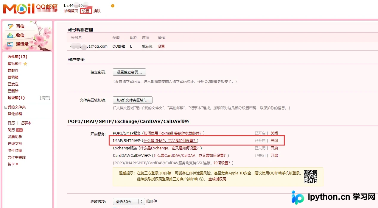Viewport: 378px width, 208px height.
Task: Click 设置 in the account nickname row
Action: point(161,46)
